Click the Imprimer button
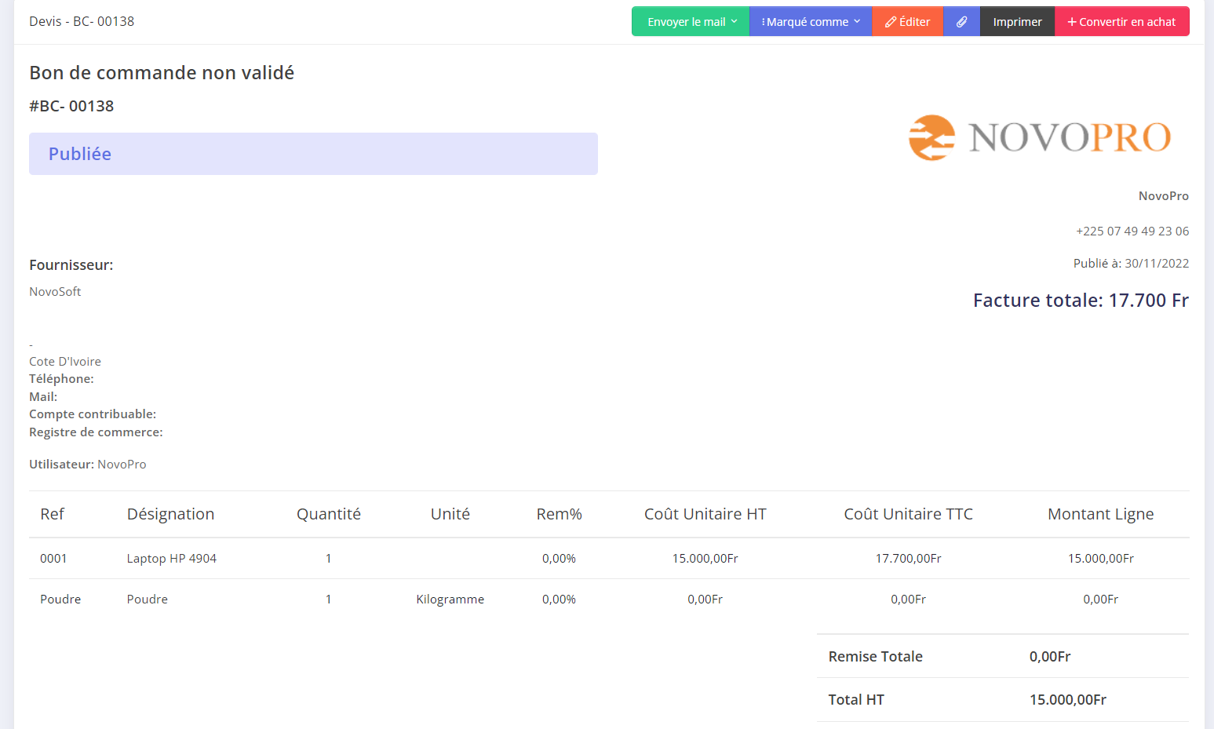 pos(1017,22)
